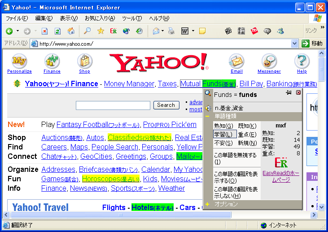The width and height of the screenshot is (328, 232).
Task: Open the Mail button dropdown arrow
Action: pyautogui.click(x=162, y=31)
